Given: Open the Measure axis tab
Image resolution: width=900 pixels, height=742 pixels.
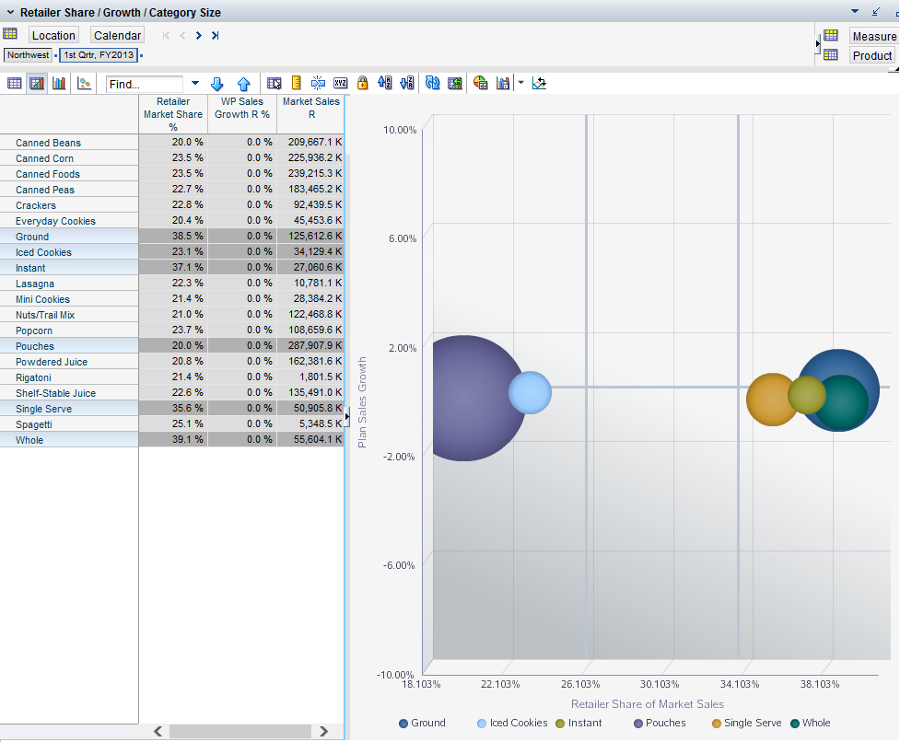Looking at the screenshot, I should [873, 36].
